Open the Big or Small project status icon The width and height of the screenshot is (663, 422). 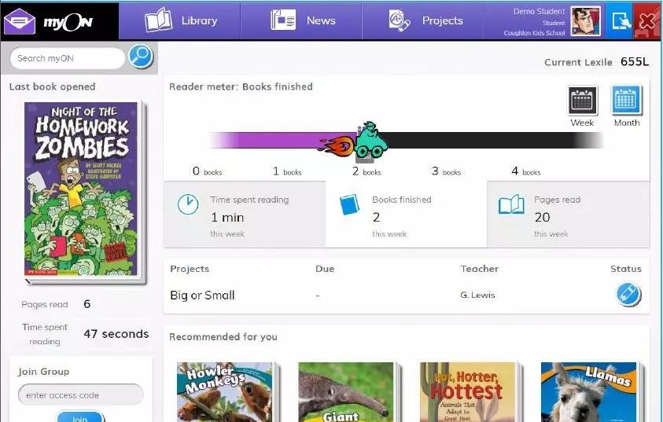(628, 295)
